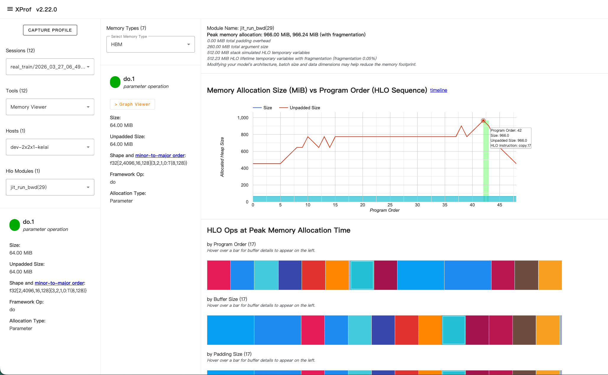
Task: Select the indigo bar in the Buffer Size row
Action: coord(383,330)
